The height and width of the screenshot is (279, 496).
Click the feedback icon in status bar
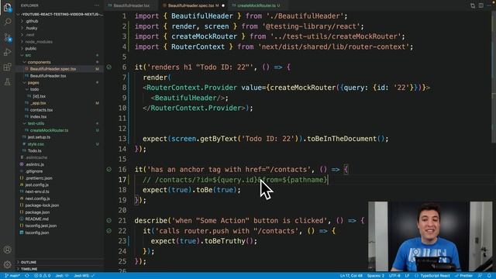[x=480, y=276]
